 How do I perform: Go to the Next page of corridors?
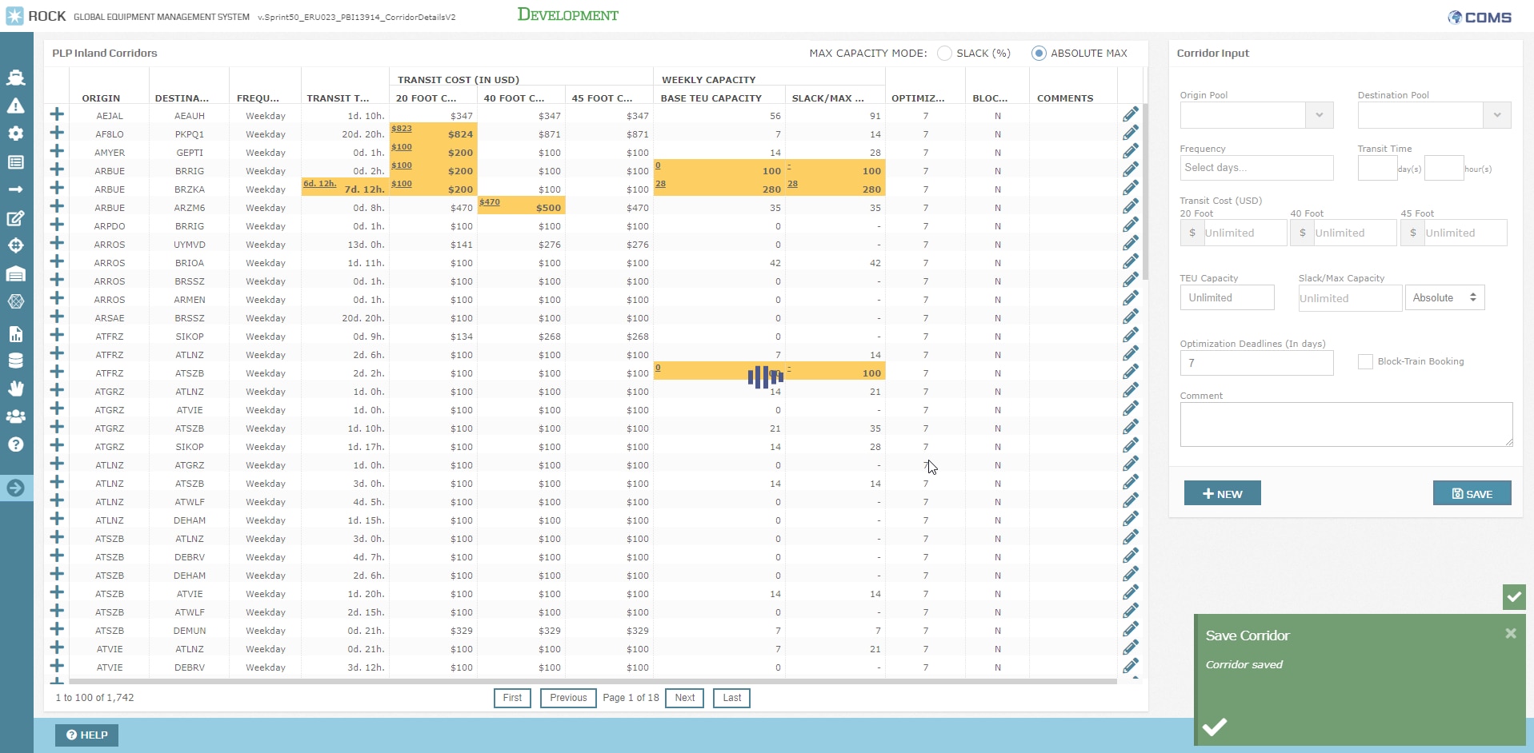[684, 698]
